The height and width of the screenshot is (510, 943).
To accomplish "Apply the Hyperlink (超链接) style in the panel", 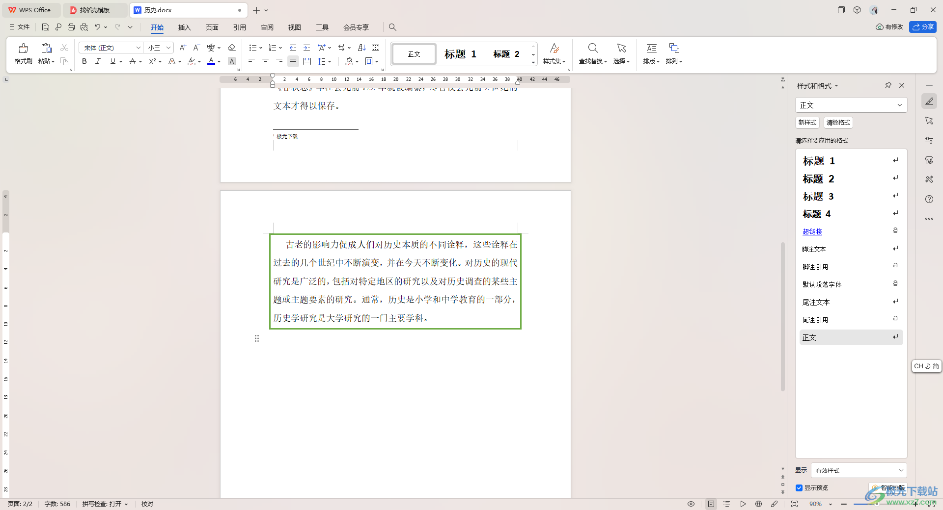I will coord(812,231).
